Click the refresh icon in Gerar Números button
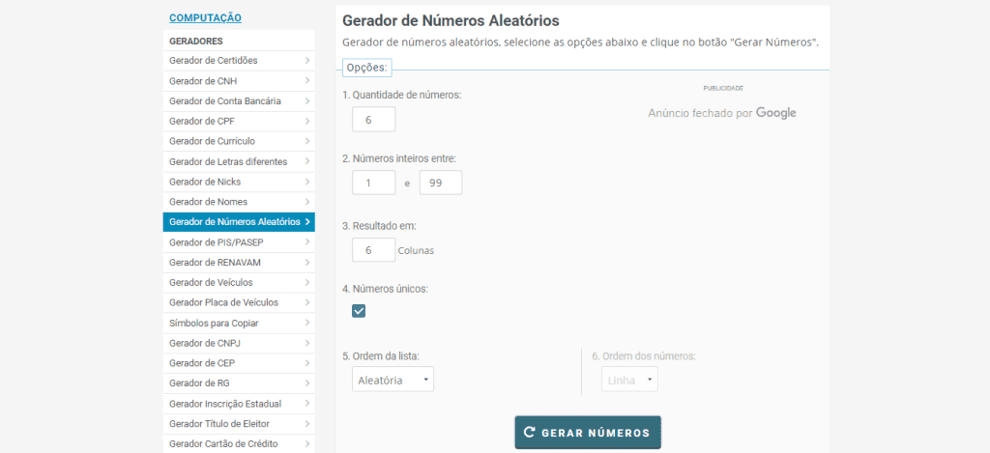Image resolution: width=990 pixels, height=453 pixels. point(529,433)
